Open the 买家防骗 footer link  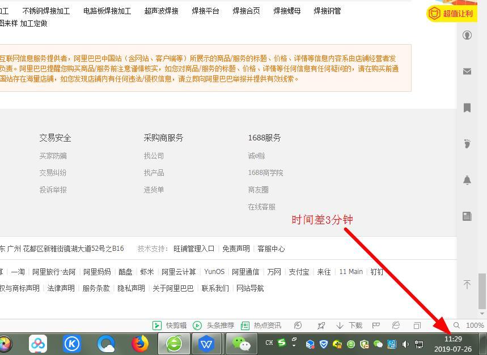click(53, 156)
